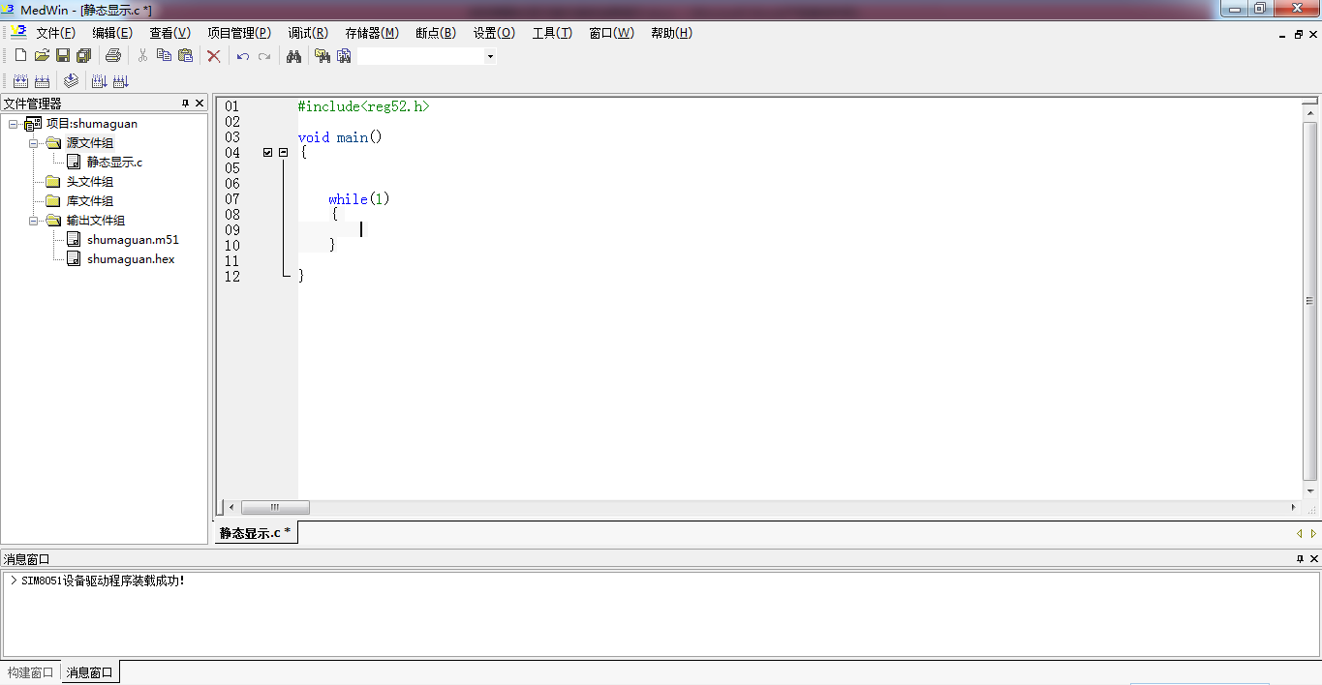Click the editor vertical scroll up arrow
This screenshot has height=685, width=1322.
(1310, 113)
